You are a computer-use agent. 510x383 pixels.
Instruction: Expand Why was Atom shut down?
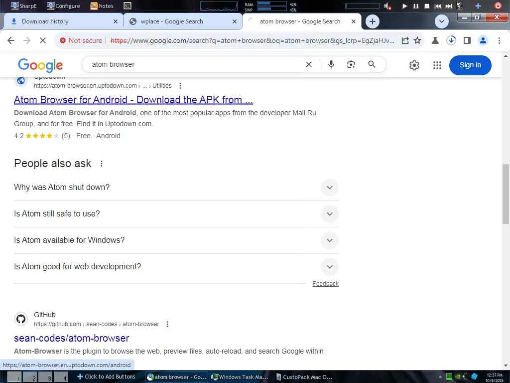pyautogui.click(x=176, y=188)
